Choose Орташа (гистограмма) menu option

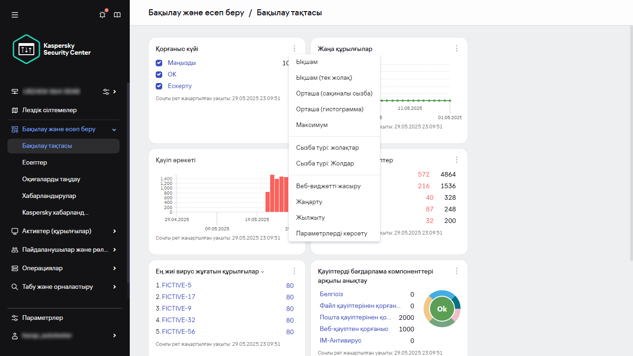(x=329, y=109)
